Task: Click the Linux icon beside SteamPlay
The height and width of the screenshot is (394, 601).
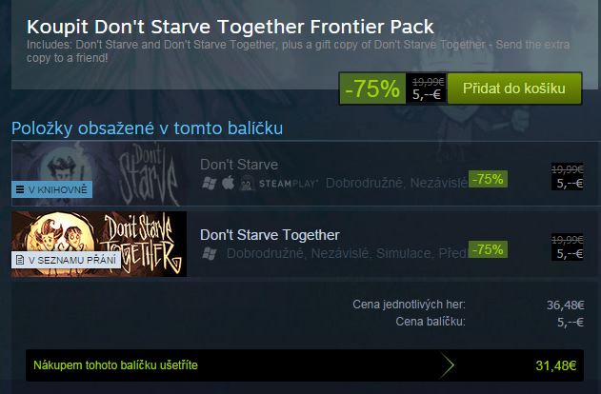Action: 247,183
